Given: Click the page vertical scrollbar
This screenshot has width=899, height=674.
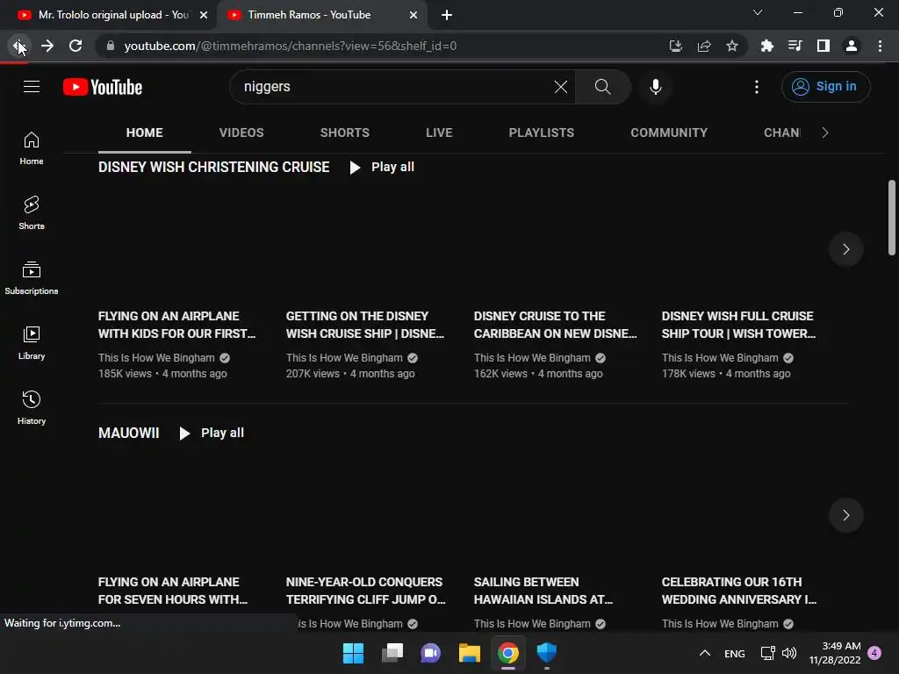Looking at the screenshot, I should click(892, 218).
